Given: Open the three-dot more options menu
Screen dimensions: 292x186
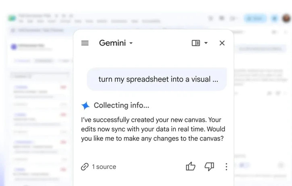Looking at the screenshot, I should tap(226, 167).
